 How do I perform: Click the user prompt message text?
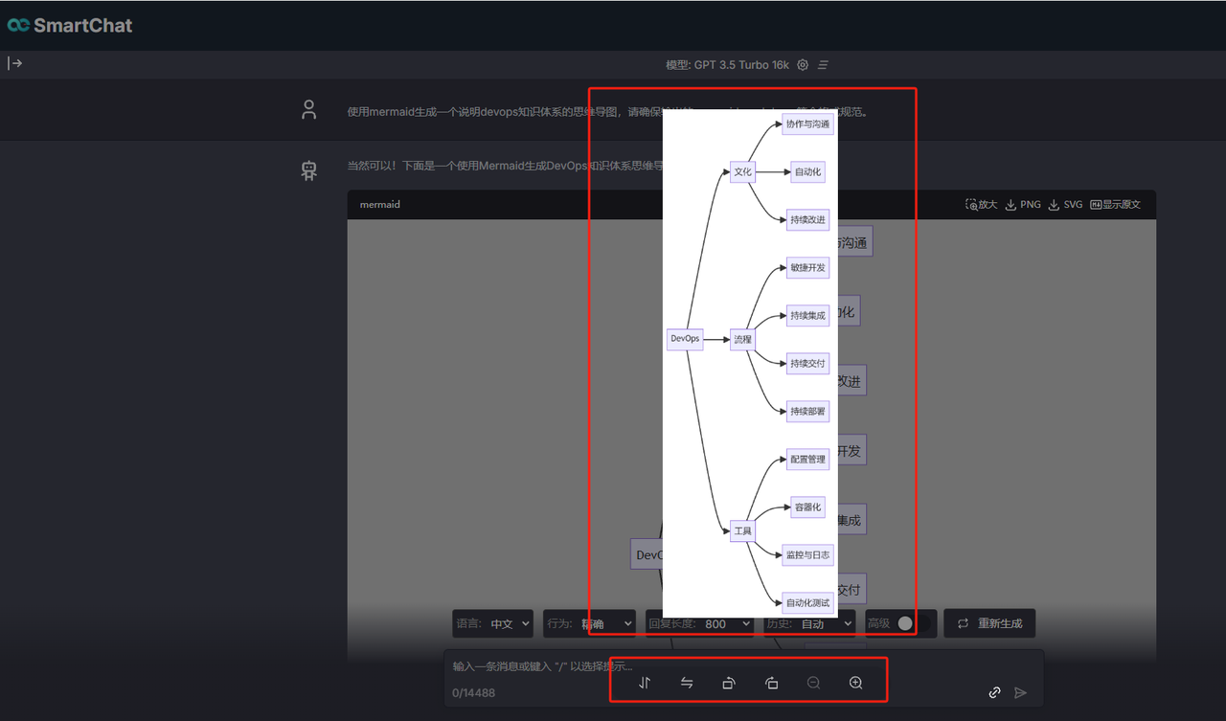[608, 112]
